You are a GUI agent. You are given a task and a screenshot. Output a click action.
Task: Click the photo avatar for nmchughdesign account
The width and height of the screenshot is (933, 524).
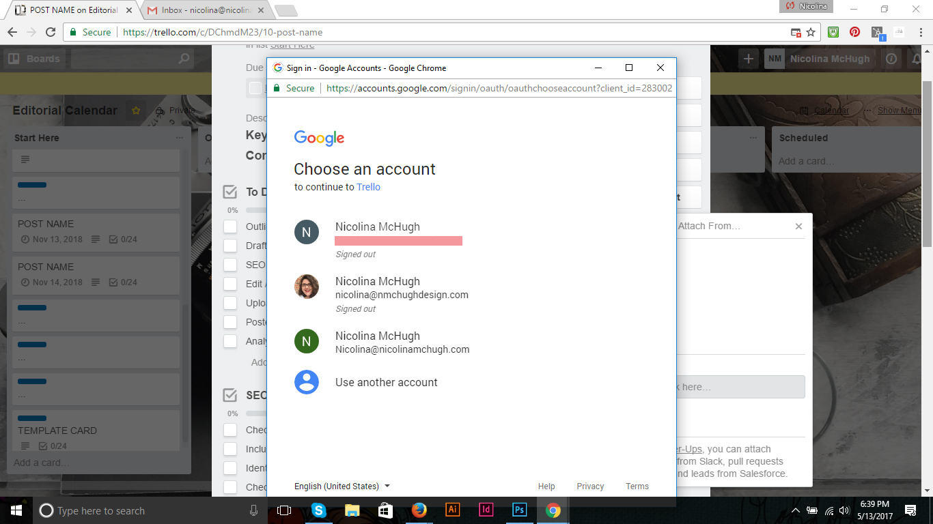click(307, 287)
